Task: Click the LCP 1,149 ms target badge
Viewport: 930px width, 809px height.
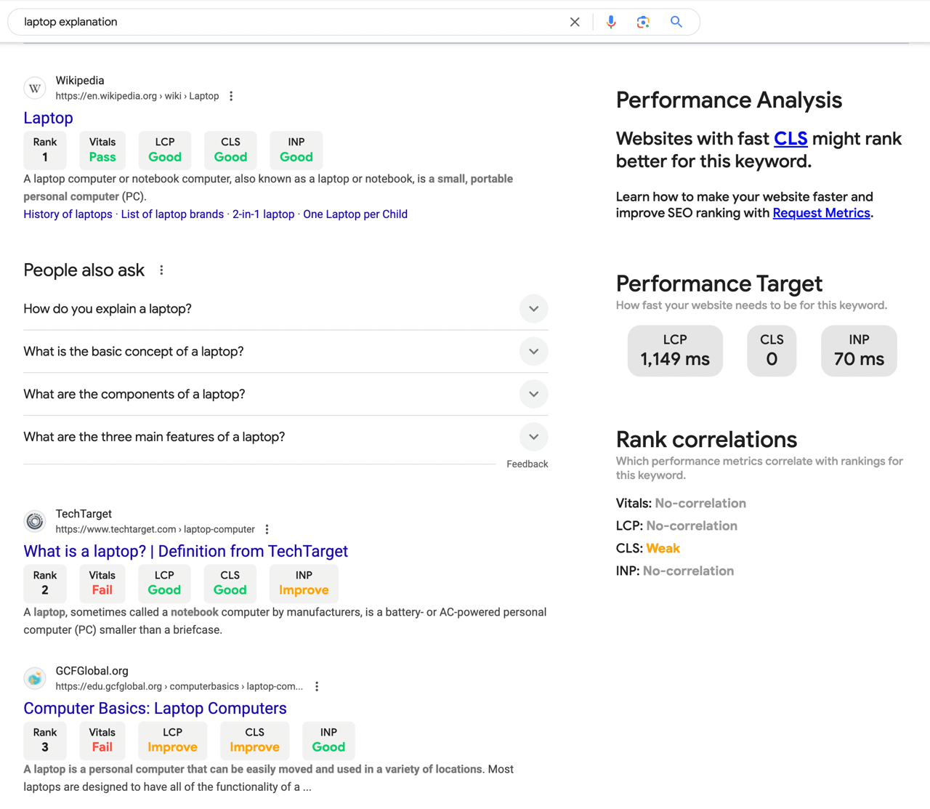Action: [675, 350]
